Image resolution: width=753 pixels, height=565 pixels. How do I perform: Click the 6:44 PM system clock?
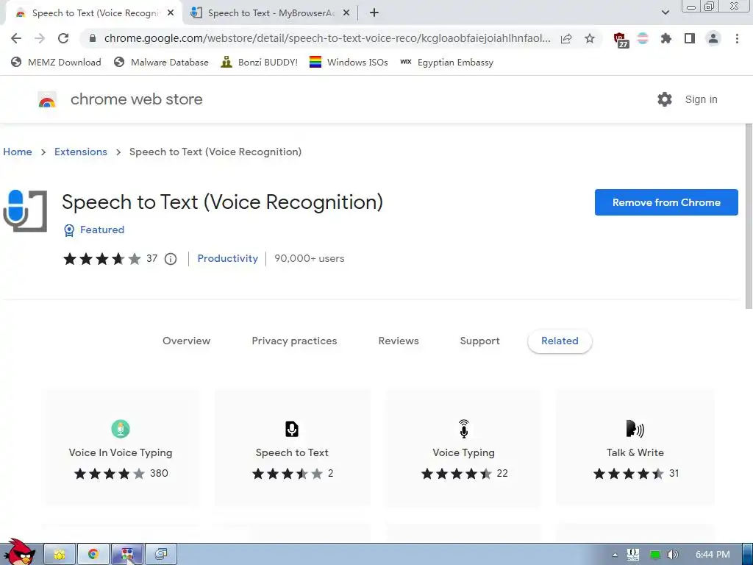point(713,555)
